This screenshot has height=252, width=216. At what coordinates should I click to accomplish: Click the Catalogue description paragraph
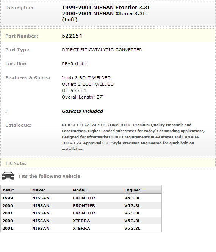(x=133, y=137)
